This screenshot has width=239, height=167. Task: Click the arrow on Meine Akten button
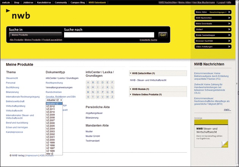(229, 12)
